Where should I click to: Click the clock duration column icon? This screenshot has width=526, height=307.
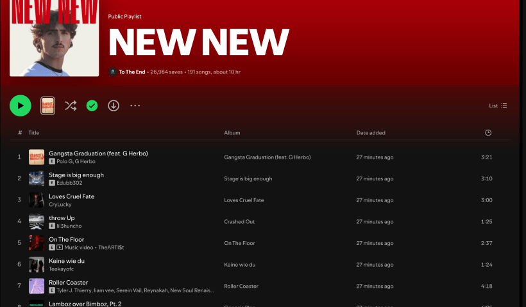[x=488, y=132]
